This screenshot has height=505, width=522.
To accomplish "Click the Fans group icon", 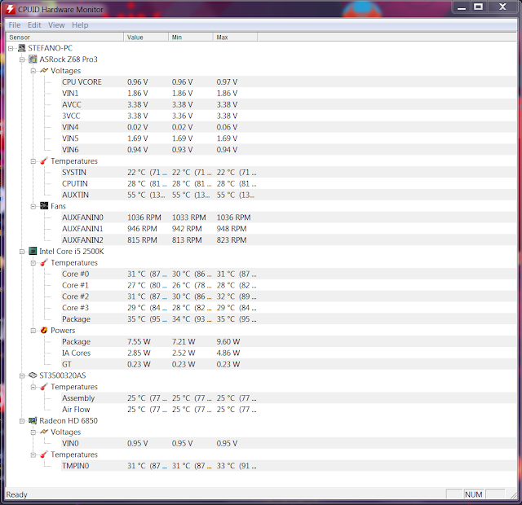I will (44, 206).
